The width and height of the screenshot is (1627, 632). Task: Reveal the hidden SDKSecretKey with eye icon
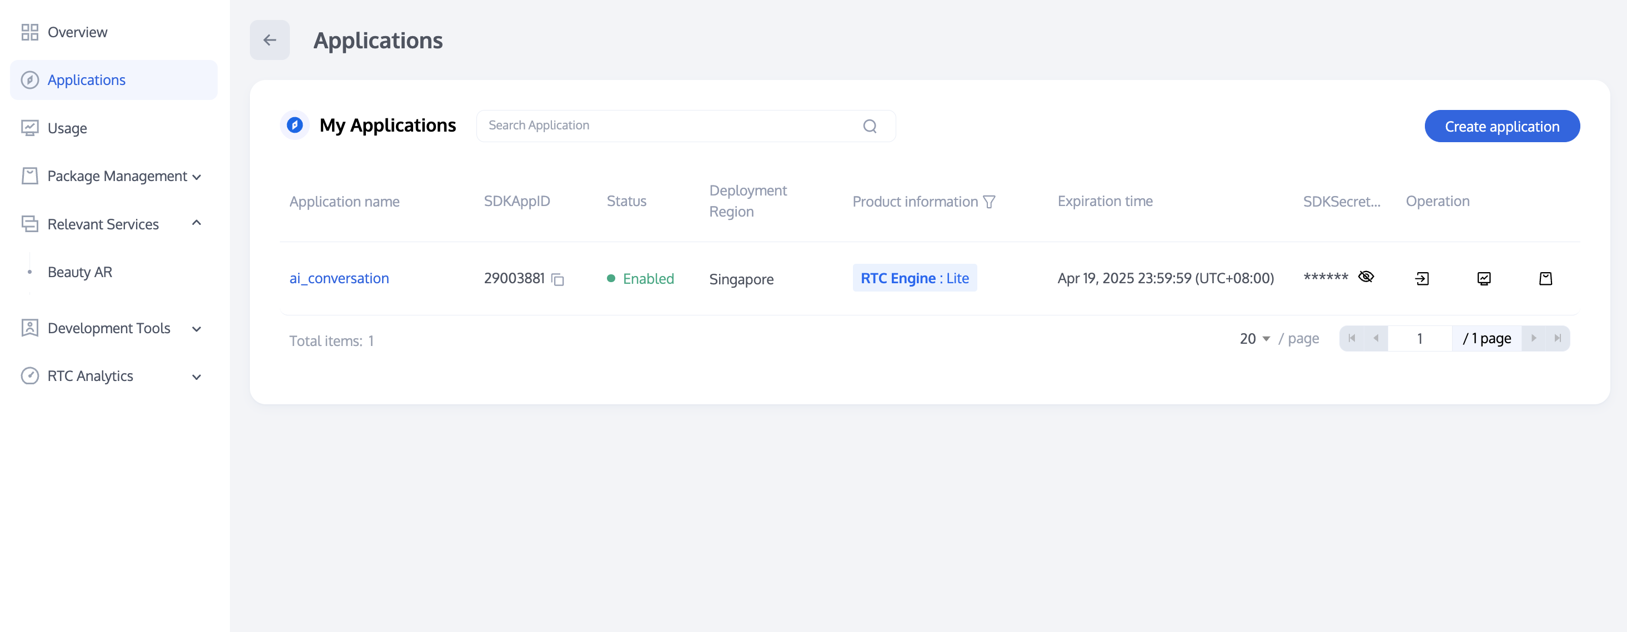point(1365,277)
